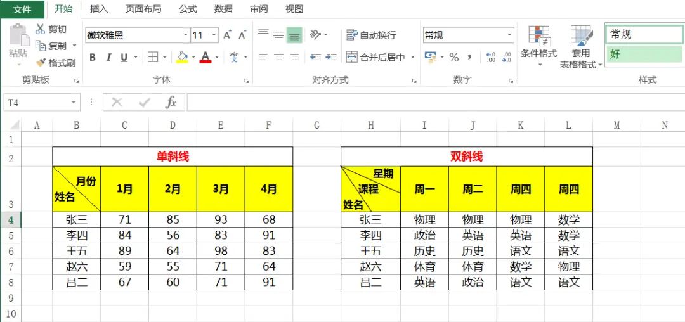Click the insert function fx button
This screenshot has width=685, height=322.
coord(171,103)
